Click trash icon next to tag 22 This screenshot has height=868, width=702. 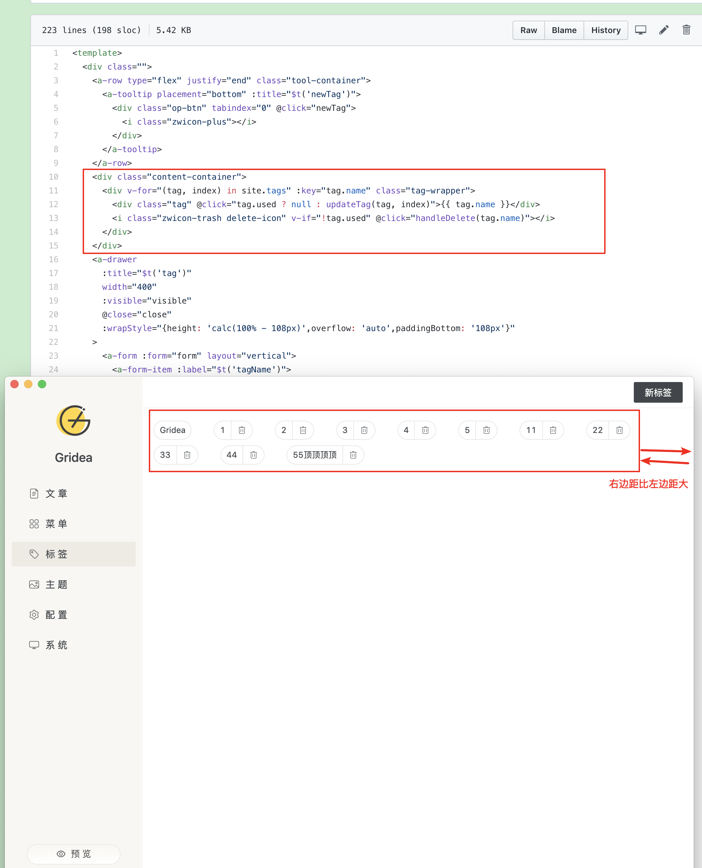point(619,430)
